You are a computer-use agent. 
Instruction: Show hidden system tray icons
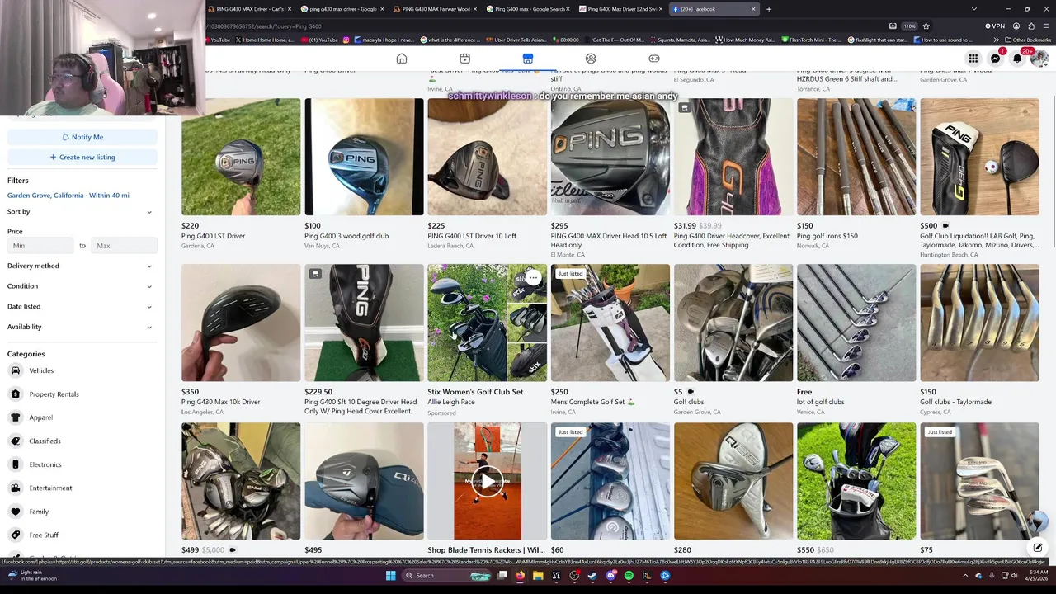coord(965,575)
